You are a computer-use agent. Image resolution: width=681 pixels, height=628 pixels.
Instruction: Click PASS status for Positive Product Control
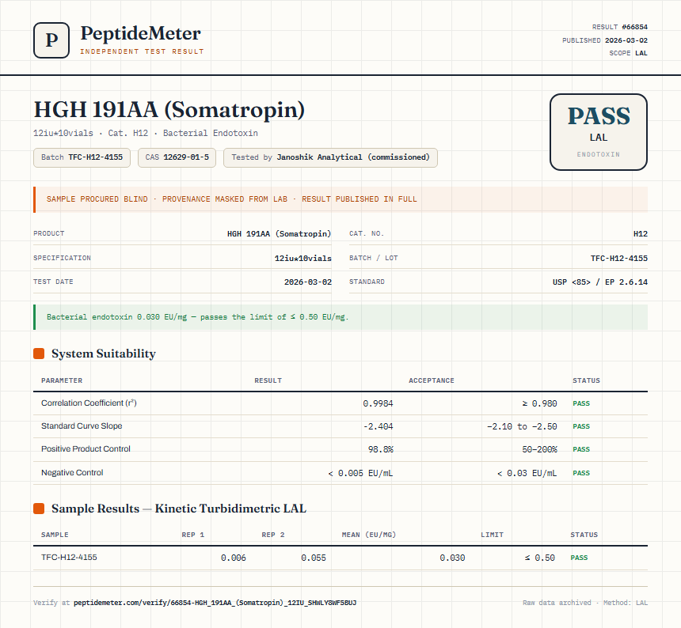pos(581,449)
